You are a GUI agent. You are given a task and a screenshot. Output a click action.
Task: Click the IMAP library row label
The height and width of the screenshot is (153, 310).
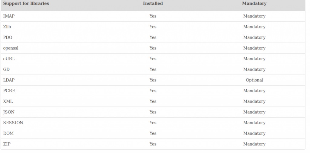click(x=9, y=16)
